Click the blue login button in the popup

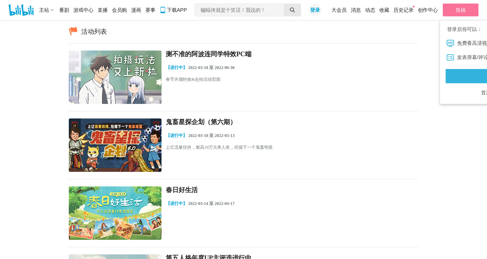tap(466, 76)
